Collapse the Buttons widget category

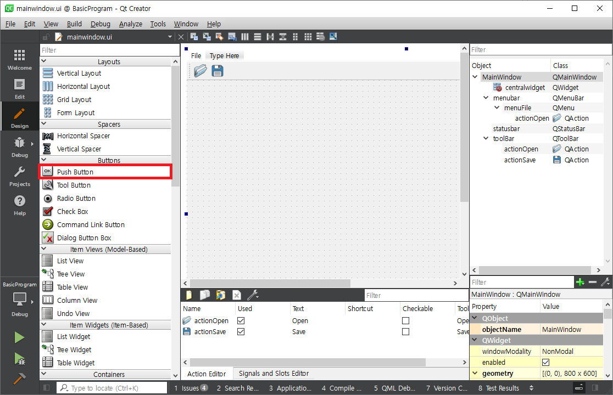(44, 160)
